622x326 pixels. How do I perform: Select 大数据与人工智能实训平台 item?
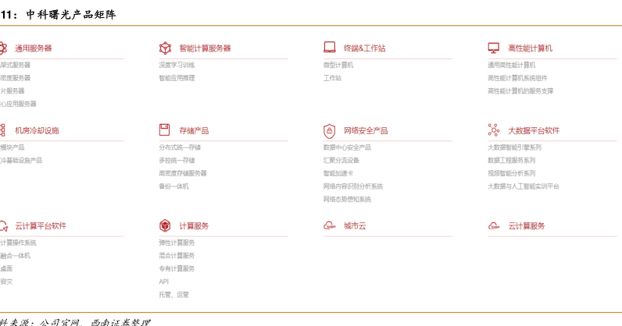pos(524,186)
